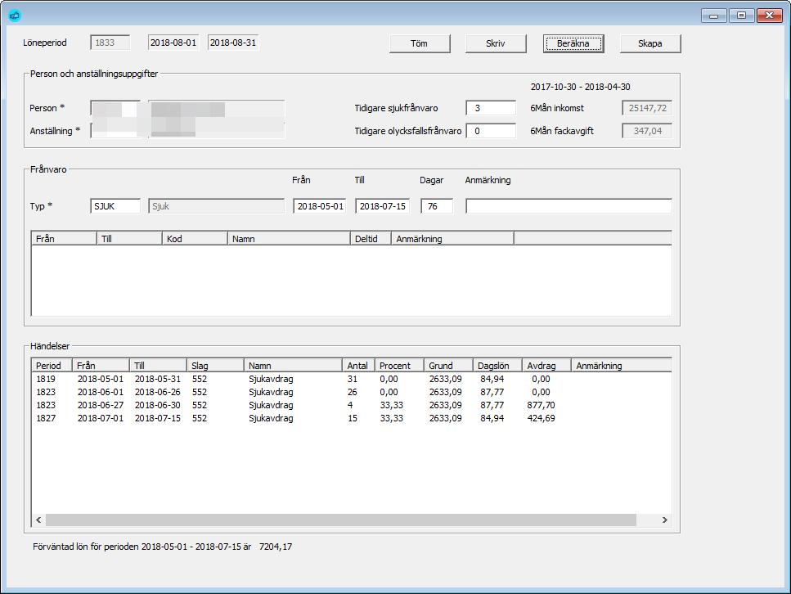Viewport: 791px width, 594px height.
Task: Click the Namn column header in Frånvaro list
Action: 289,239
